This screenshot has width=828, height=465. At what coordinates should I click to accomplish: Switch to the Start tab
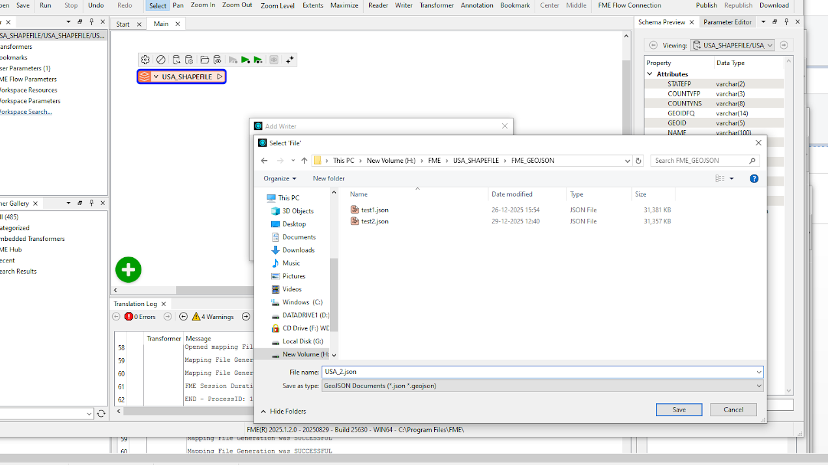[123, 24]
